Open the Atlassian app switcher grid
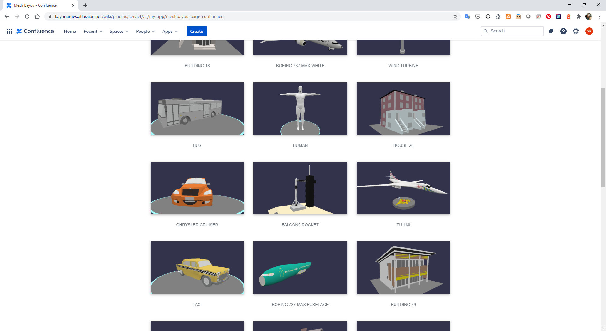This screenshot has width=606, height=331. 9,31
